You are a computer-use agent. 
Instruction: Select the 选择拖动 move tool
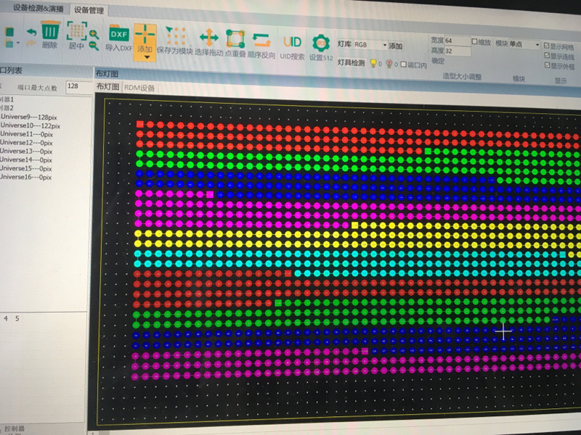(208, 42)
